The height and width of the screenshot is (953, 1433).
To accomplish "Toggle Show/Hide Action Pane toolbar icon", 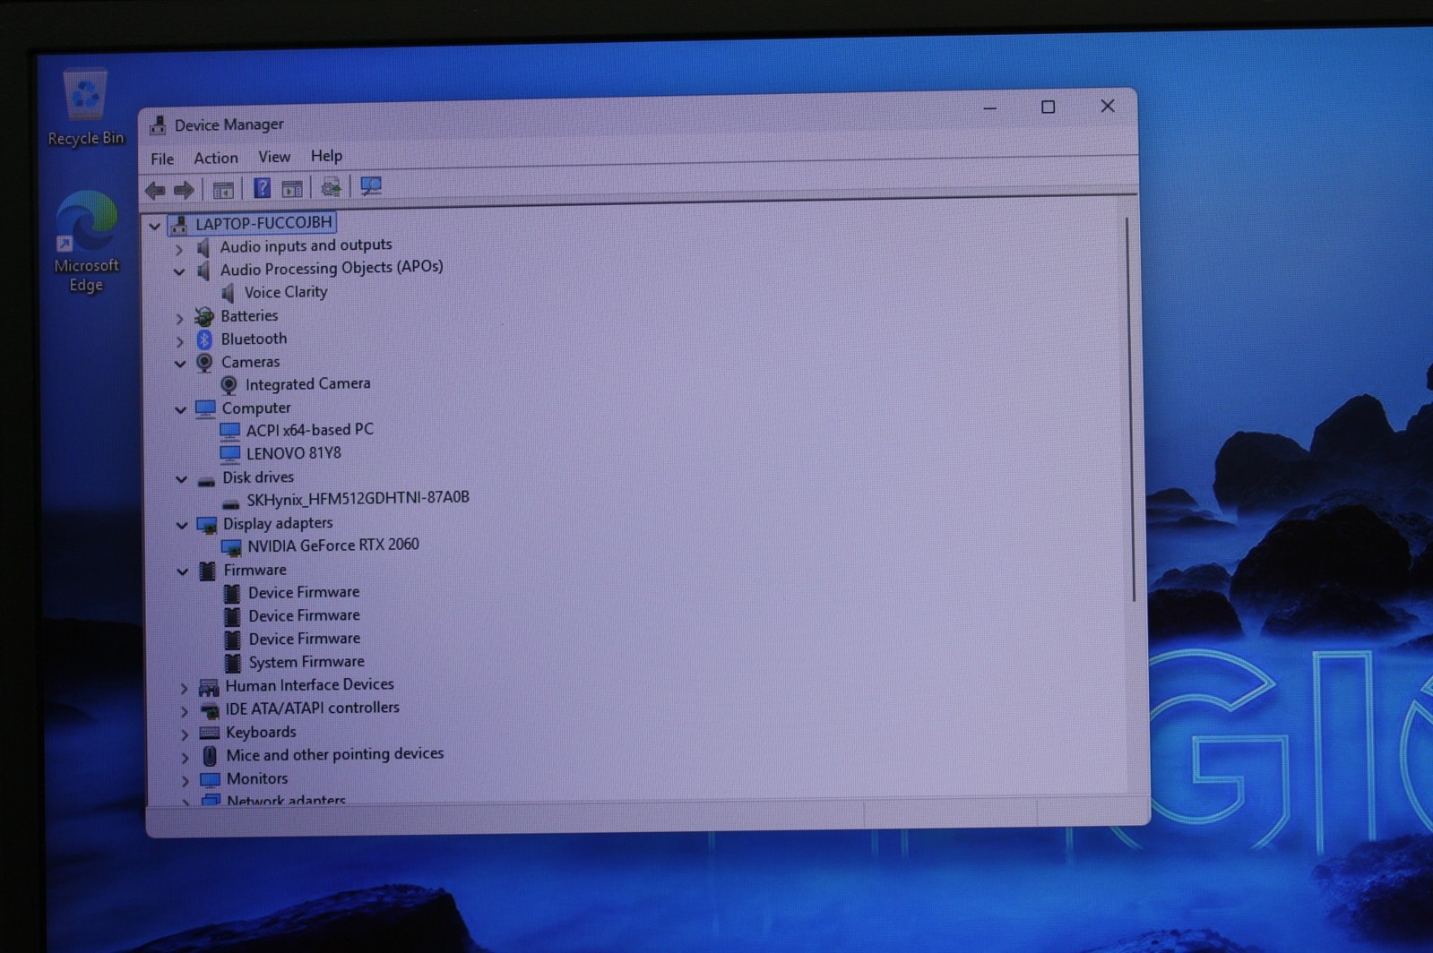I will [292, 188].
